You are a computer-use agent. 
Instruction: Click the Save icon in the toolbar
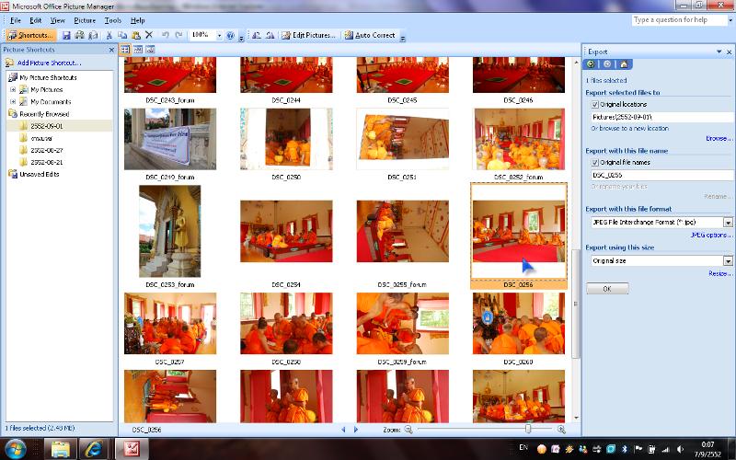66,35
